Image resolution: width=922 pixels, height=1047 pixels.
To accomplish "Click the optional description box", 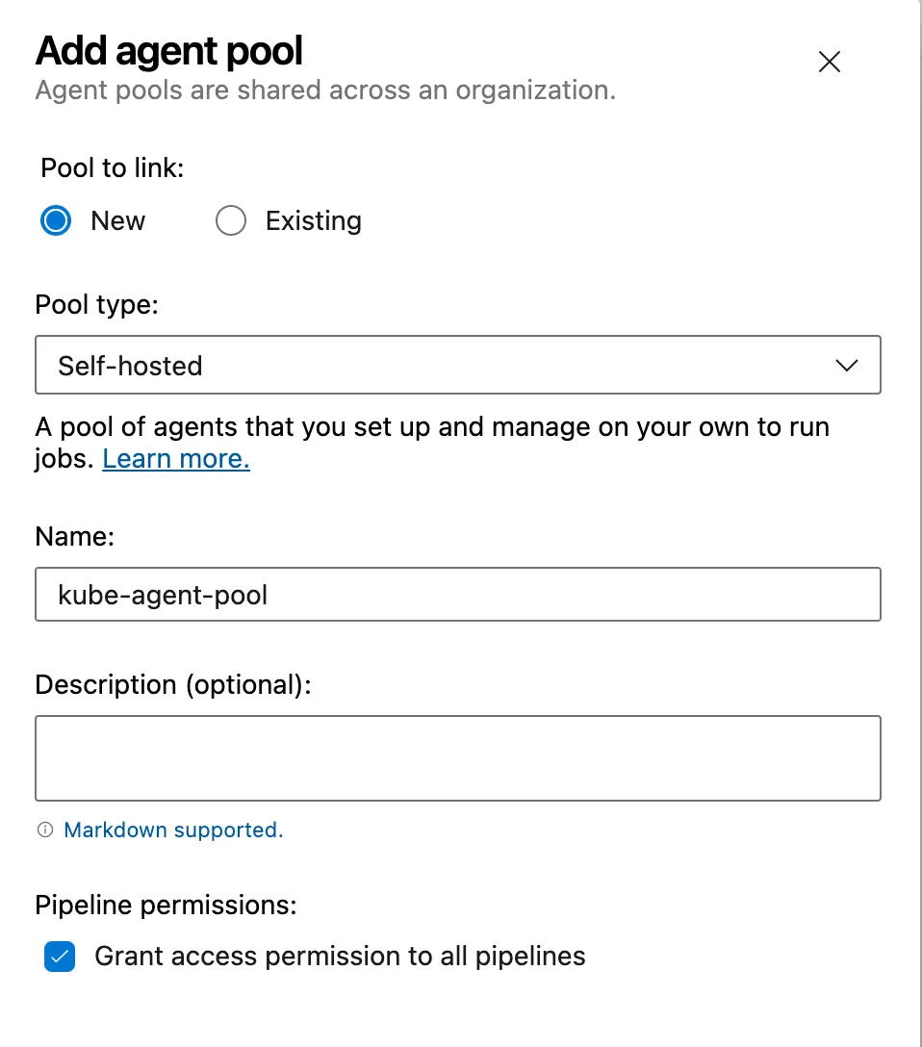I will point(458,757).
